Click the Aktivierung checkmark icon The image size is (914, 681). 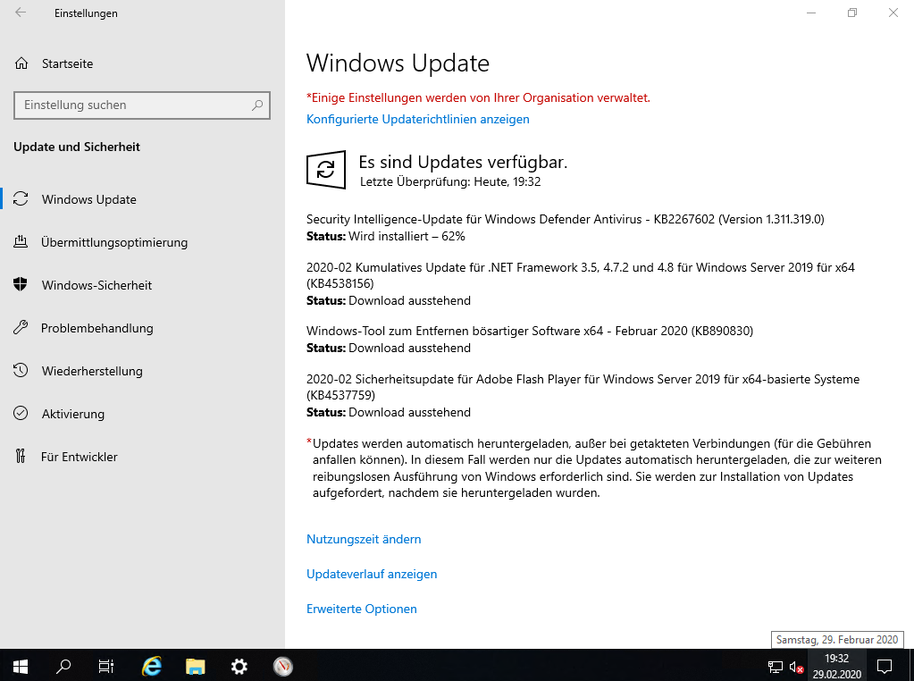21,414
